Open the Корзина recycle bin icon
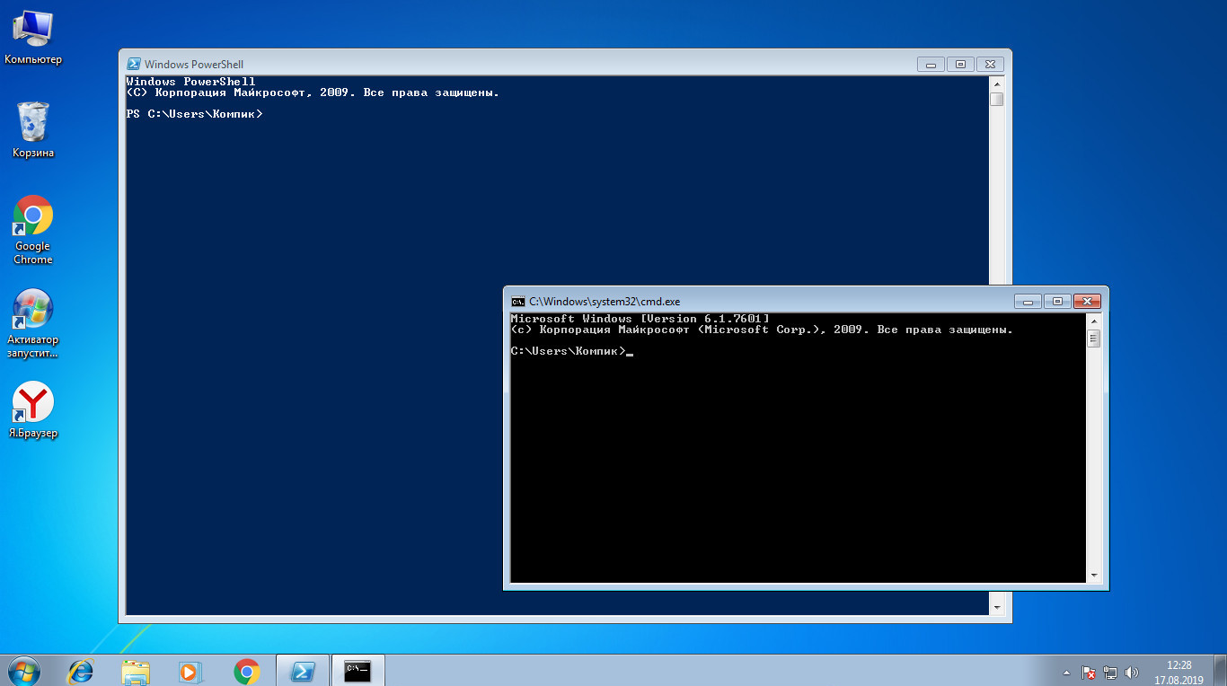 (33, 130)
